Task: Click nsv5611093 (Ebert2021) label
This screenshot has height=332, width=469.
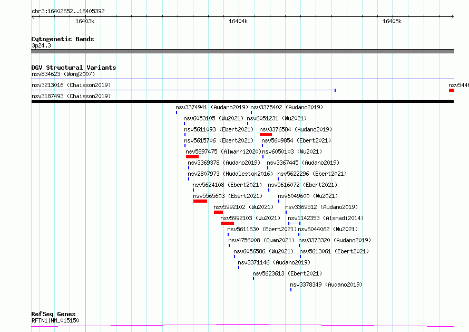Action: click(219, 129)
